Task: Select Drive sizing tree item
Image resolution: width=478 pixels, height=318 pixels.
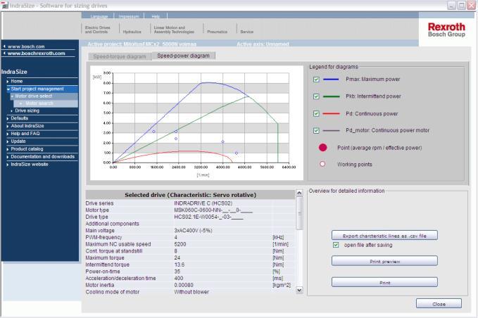Action: pyautogui.click(x=27, y=111)
